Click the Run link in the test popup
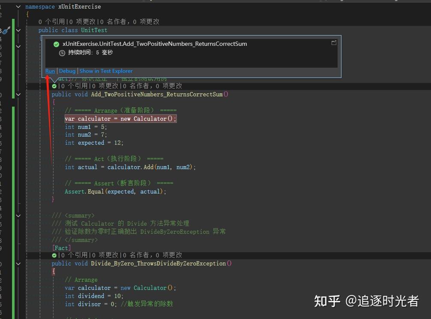 [50, 71]
